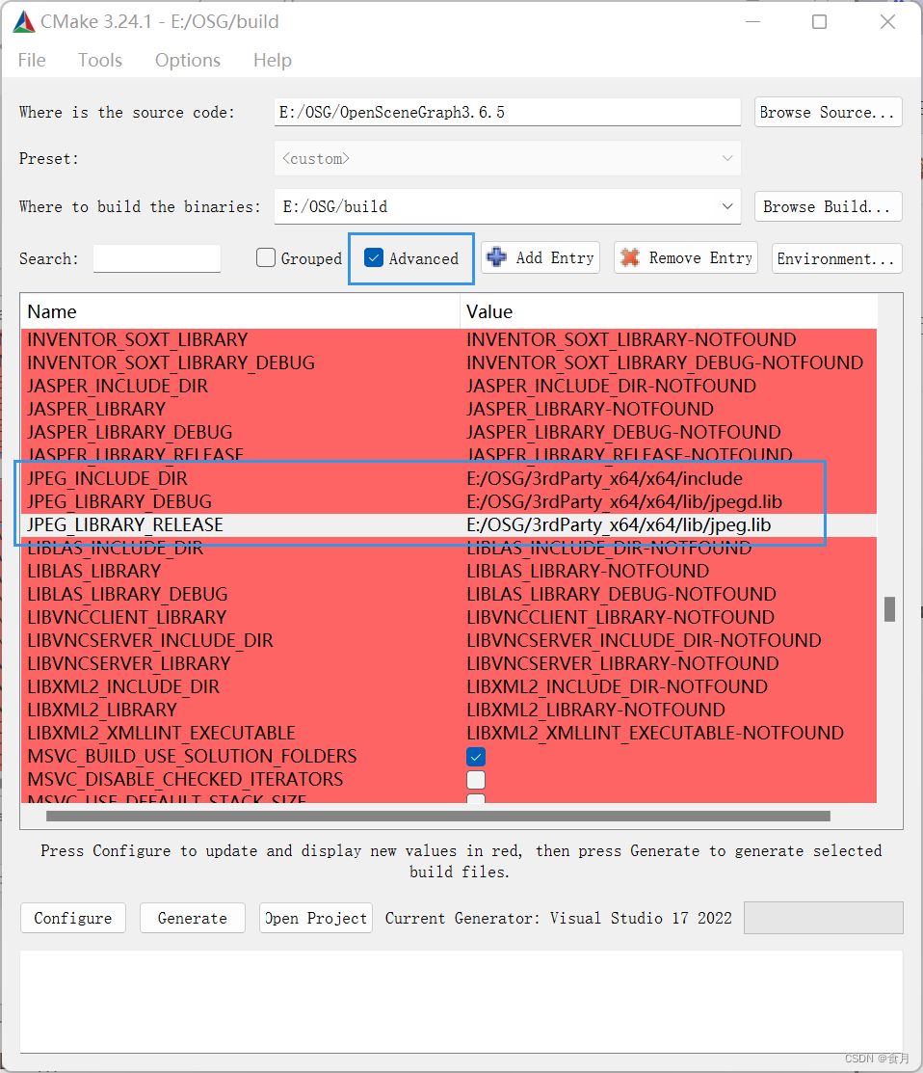
Task: Uncheck MSVC_BUILD_USE_SOLUTION_FOLDERS
Action: [475, 757]
